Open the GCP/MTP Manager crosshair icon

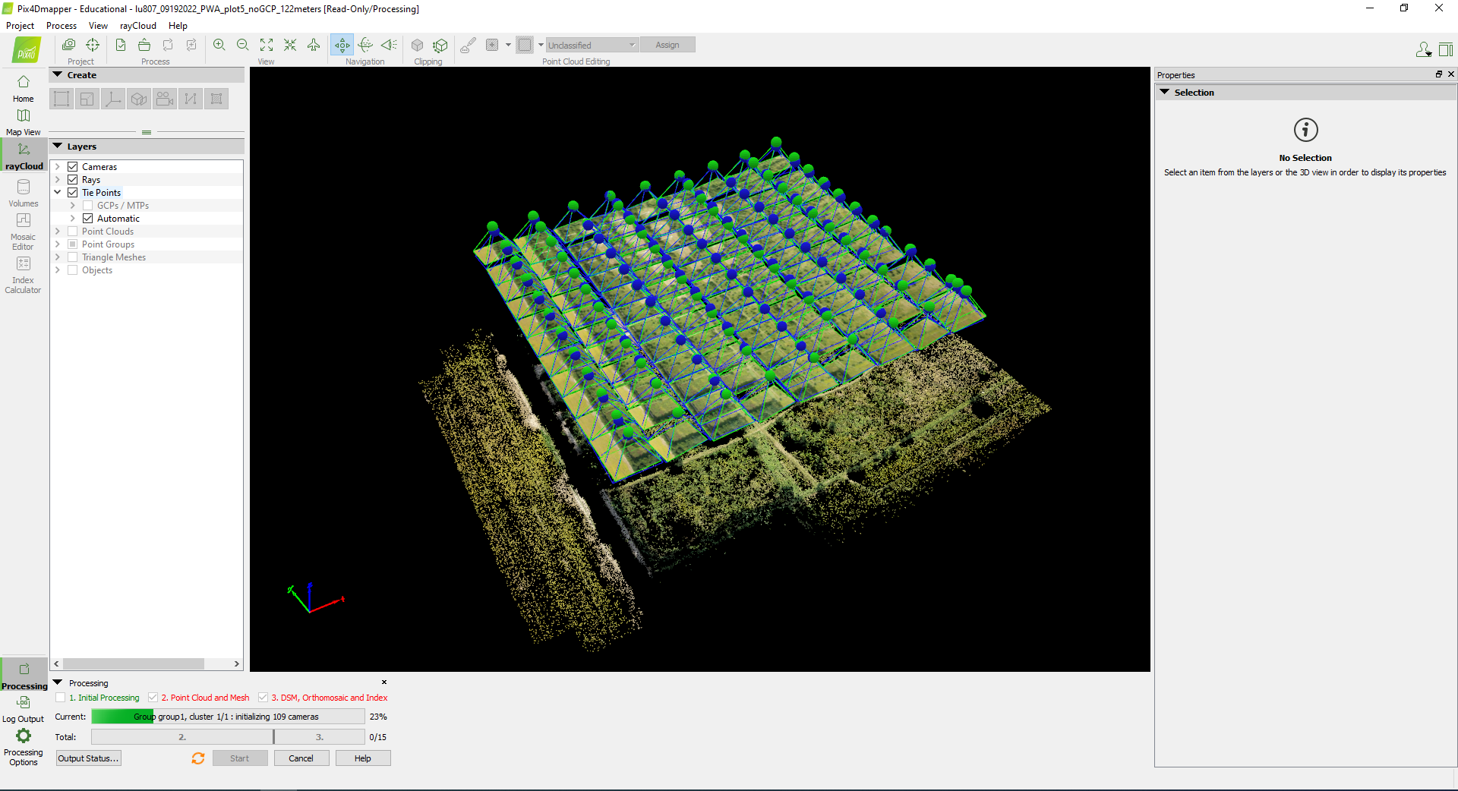pyautogui.click(x=93, y=45)
